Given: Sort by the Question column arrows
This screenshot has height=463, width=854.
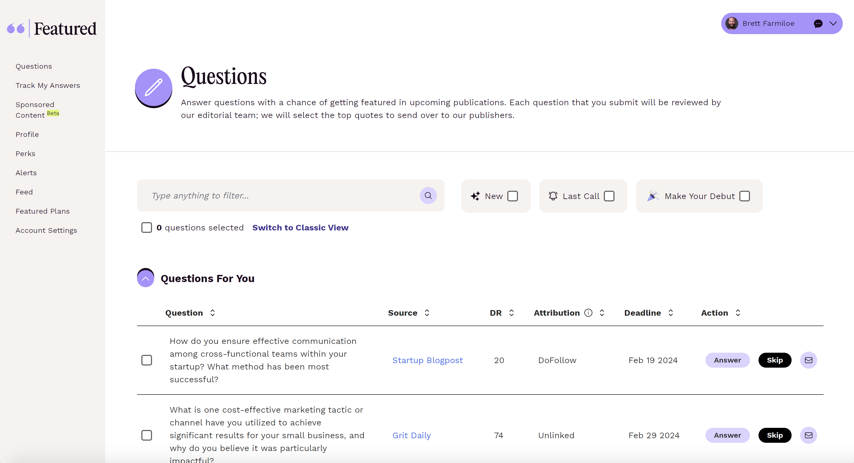Looking at the screenshot, I should click(x=213, y=313).
